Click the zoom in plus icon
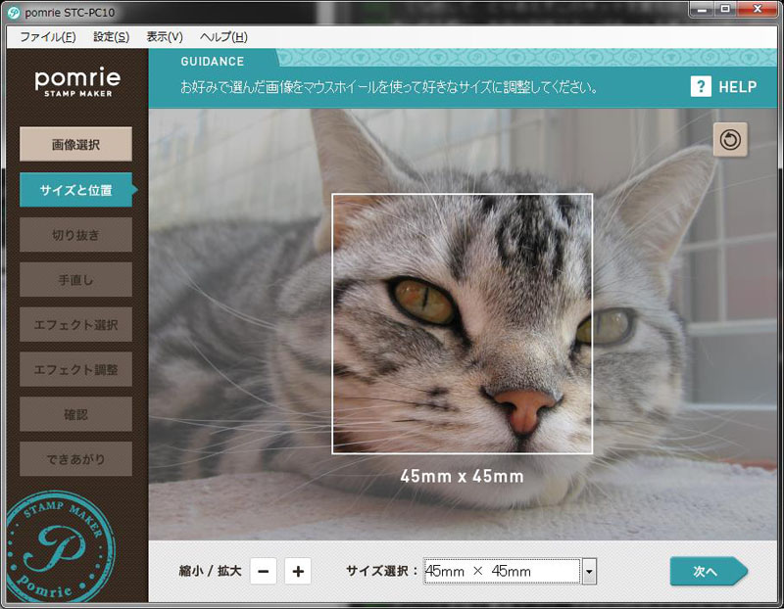The width and height of the screenshot is (784, 609). (x=297, y=571)
